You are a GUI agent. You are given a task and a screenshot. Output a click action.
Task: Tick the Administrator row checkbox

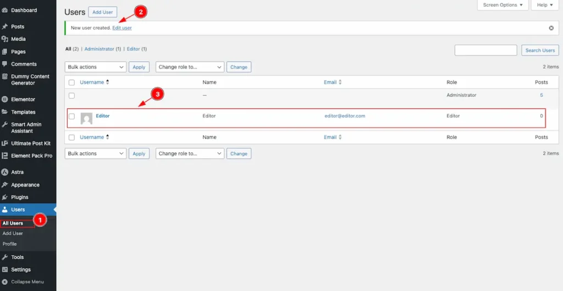[x=72, y=96]
